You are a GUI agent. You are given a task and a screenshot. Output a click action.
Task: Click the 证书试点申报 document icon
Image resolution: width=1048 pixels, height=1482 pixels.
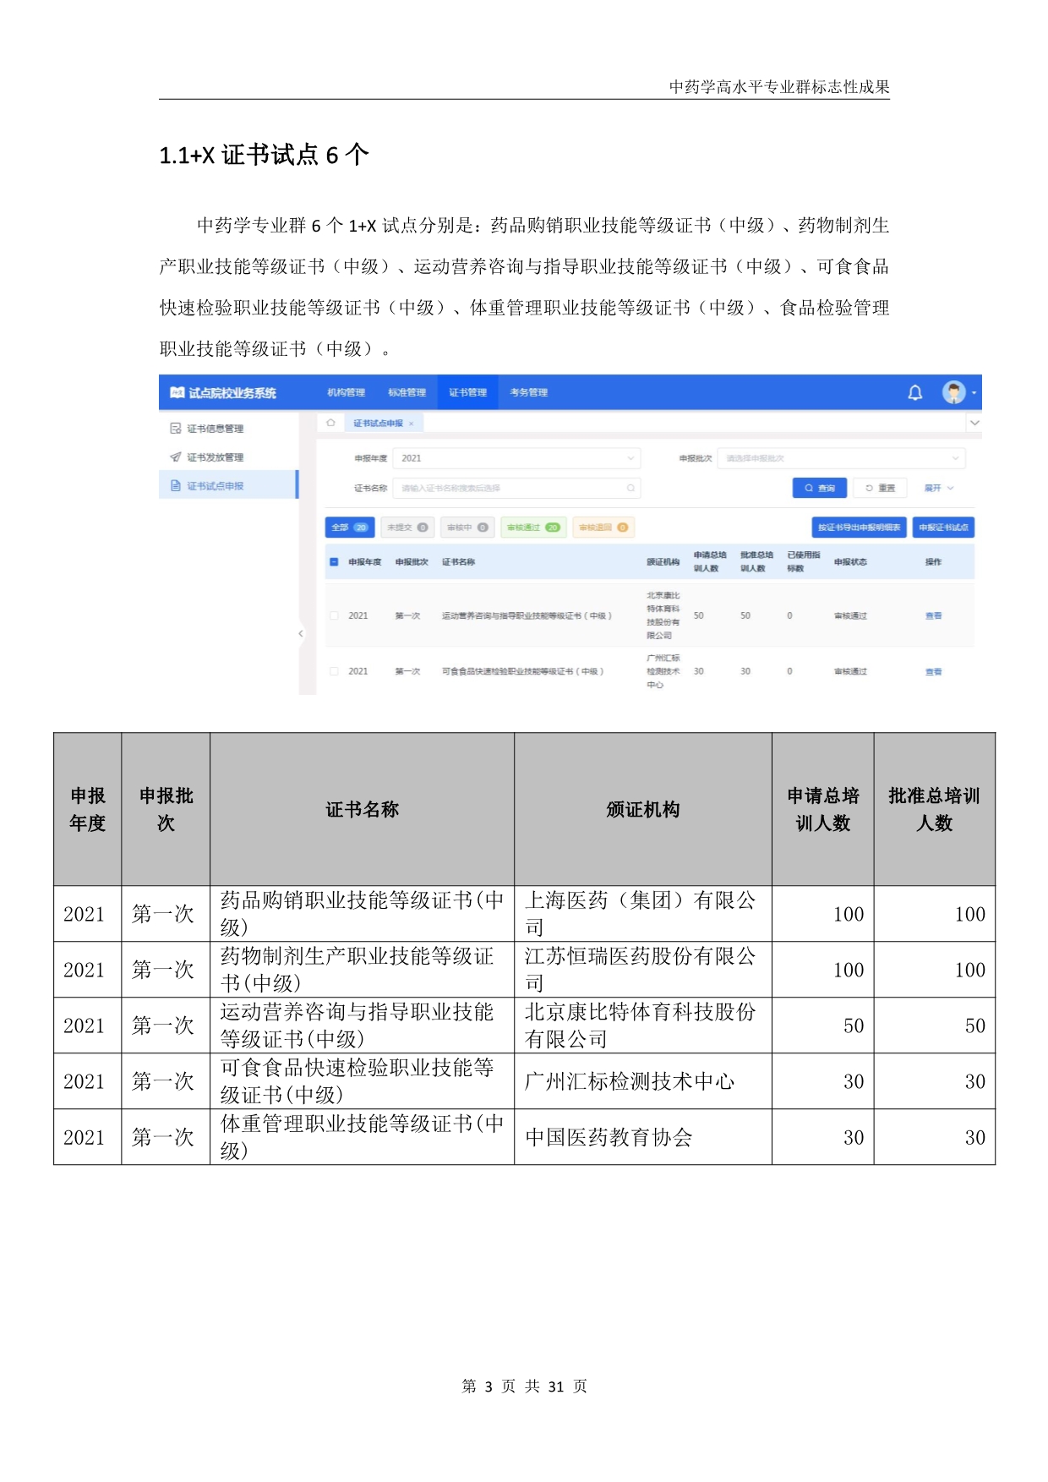(175, 486)
